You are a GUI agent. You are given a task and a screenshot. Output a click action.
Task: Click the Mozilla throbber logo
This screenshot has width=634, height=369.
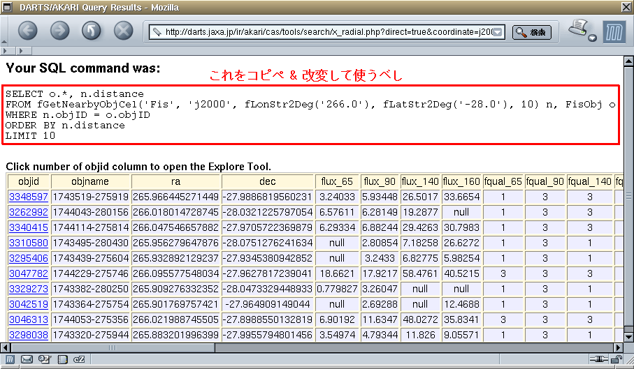point(614,32)
